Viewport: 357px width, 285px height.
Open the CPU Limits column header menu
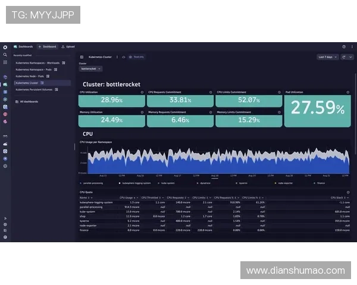(x=210, y=198)
